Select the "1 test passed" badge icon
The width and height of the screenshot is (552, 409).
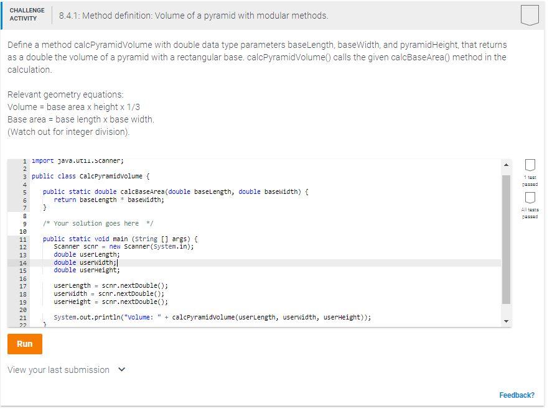pos(530,165)
